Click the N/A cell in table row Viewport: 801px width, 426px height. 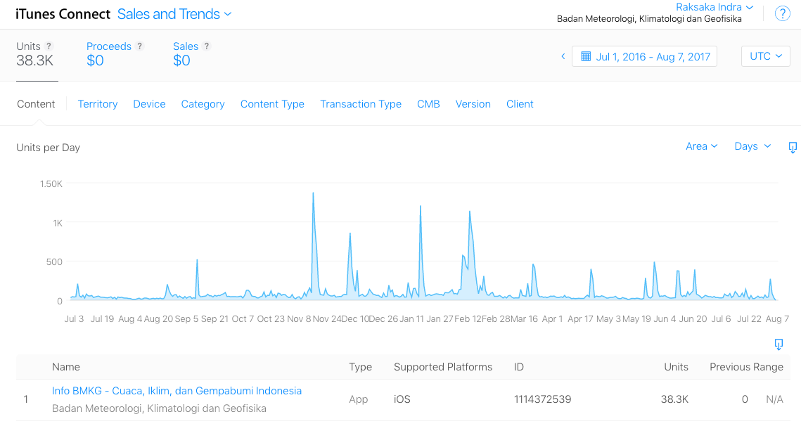(x=774, y=399)
